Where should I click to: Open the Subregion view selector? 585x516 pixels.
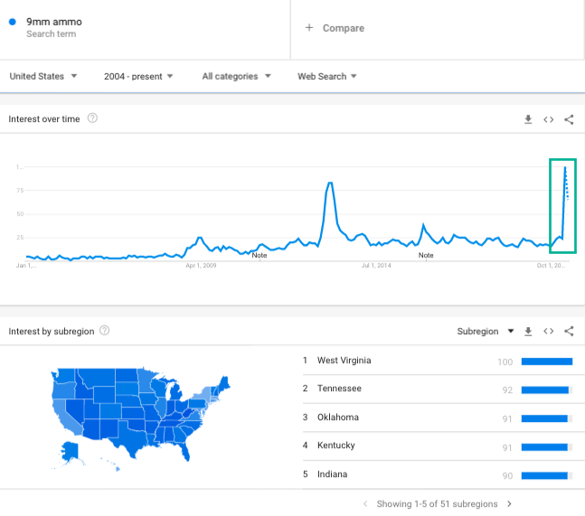coord(486,331)
